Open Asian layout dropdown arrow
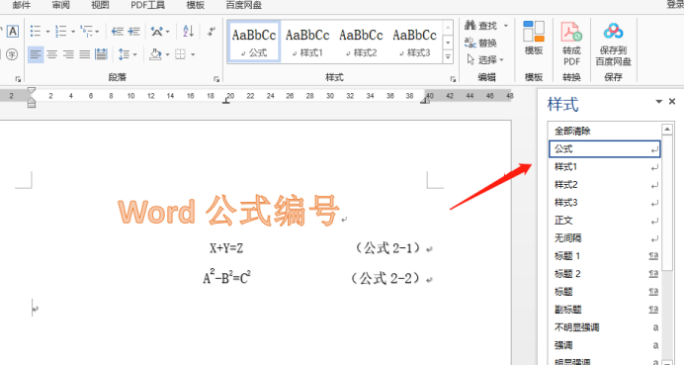The image size is (685, 365). point(168,32)
